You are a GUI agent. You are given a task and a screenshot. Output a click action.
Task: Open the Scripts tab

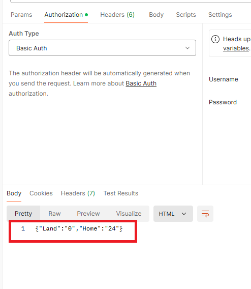186,15
